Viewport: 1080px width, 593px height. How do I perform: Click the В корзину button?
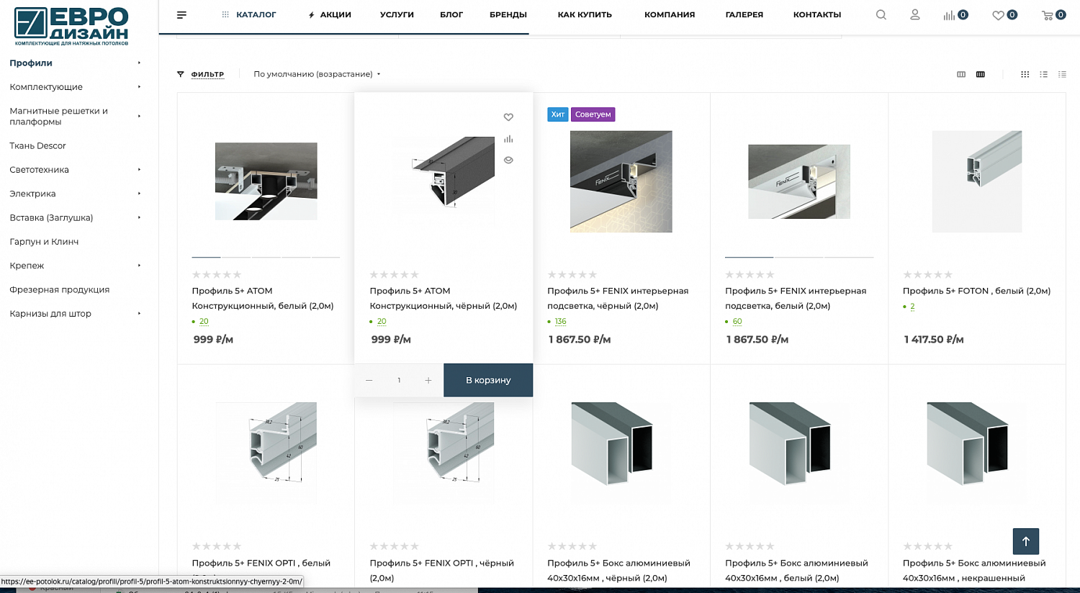click(488, 380)
